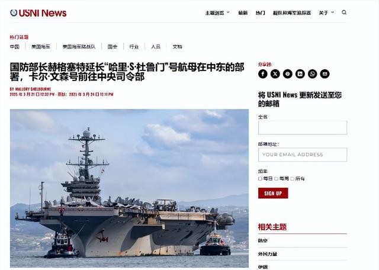Open the 最新 nav item
The height and width of the screenshot is (270, 379).
243,13
